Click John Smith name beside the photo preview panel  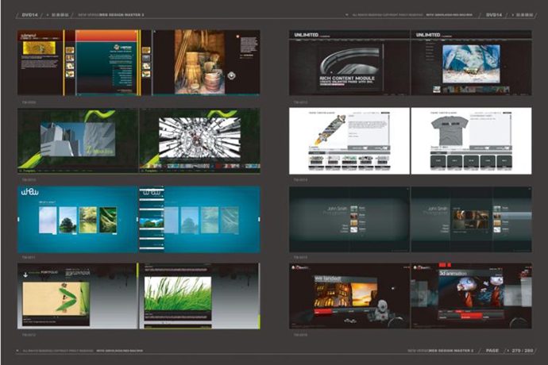[x=438, y=209]
